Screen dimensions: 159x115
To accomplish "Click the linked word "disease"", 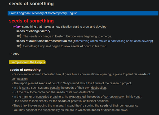I will [x=113, y=110].
